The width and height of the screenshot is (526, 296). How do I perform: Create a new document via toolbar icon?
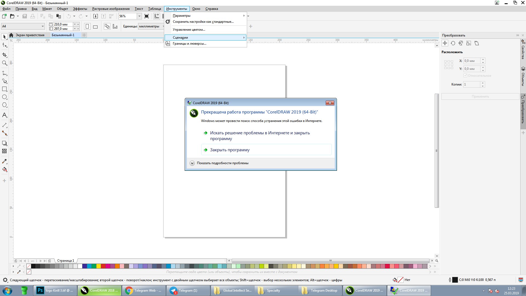click(x=4, y=16)
